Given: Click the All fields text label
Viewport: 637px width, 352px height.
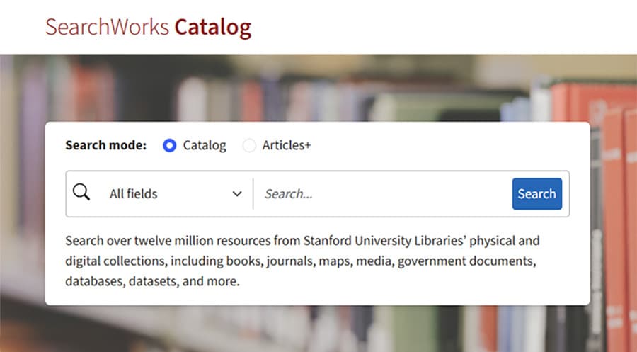Looking at the screenshot, I should (x=133, y=193).
